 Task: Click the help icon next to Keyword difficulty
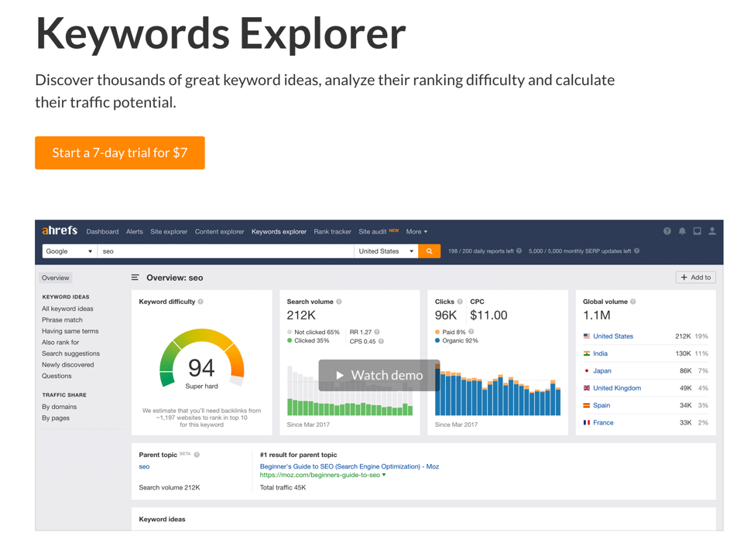pos(200,302)
